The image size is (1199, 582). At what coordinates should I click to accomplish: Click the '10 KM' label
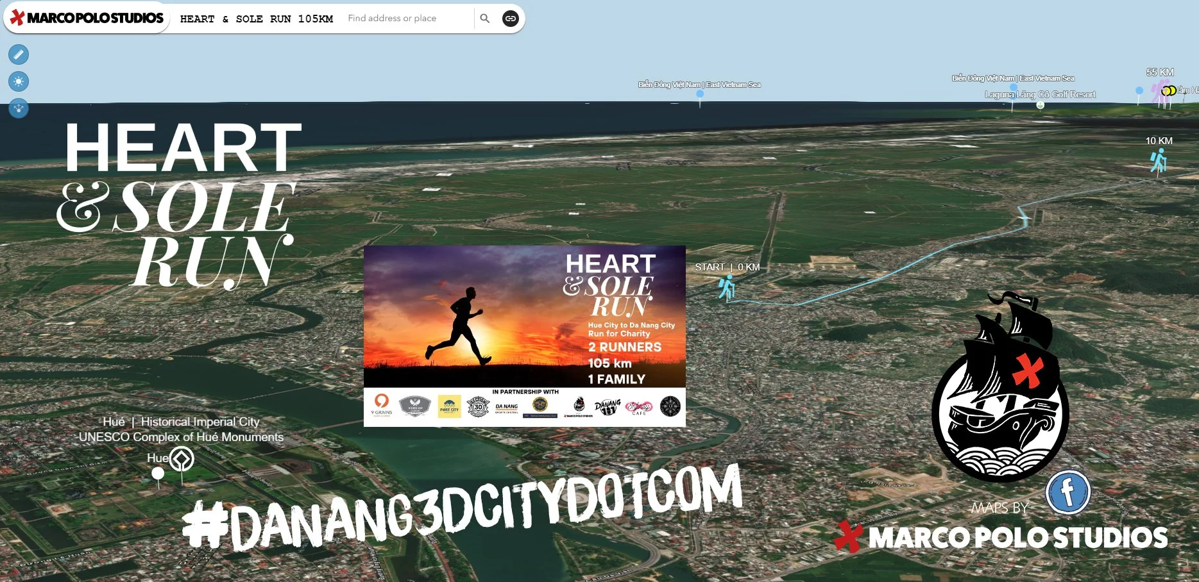click(1159, 141)
